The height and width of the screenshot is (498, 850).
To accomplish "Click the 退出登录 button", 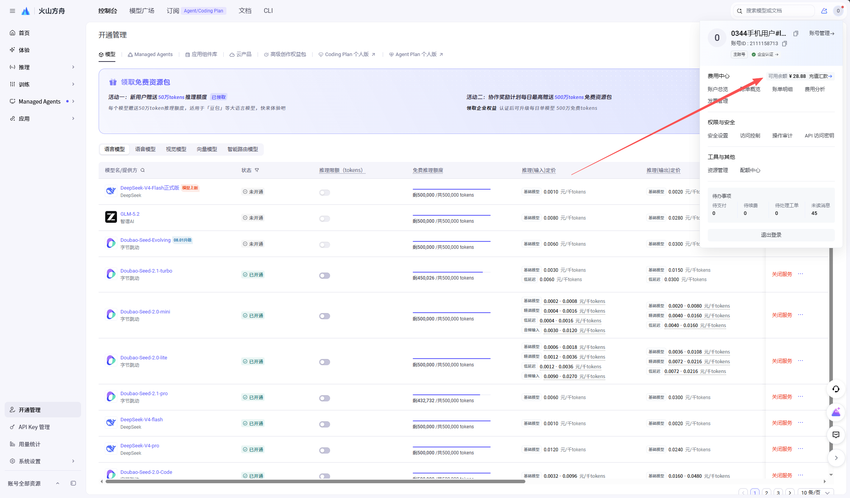I will point(771,235).
